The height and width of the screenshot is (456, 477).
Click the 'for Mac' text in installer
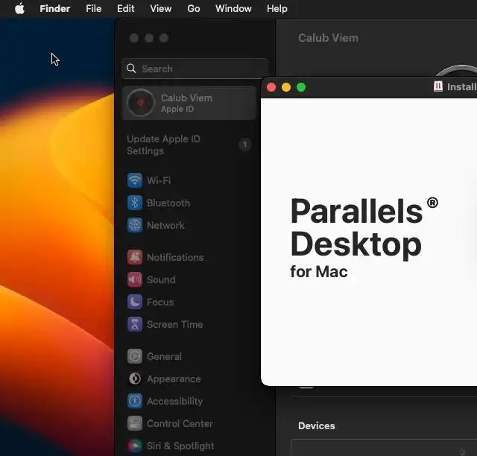(319, 271)
